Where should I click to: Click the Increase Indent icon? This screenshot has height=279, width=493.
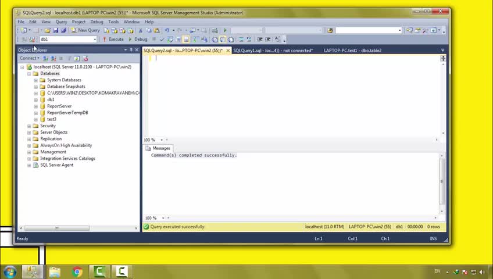pos(268,40)
